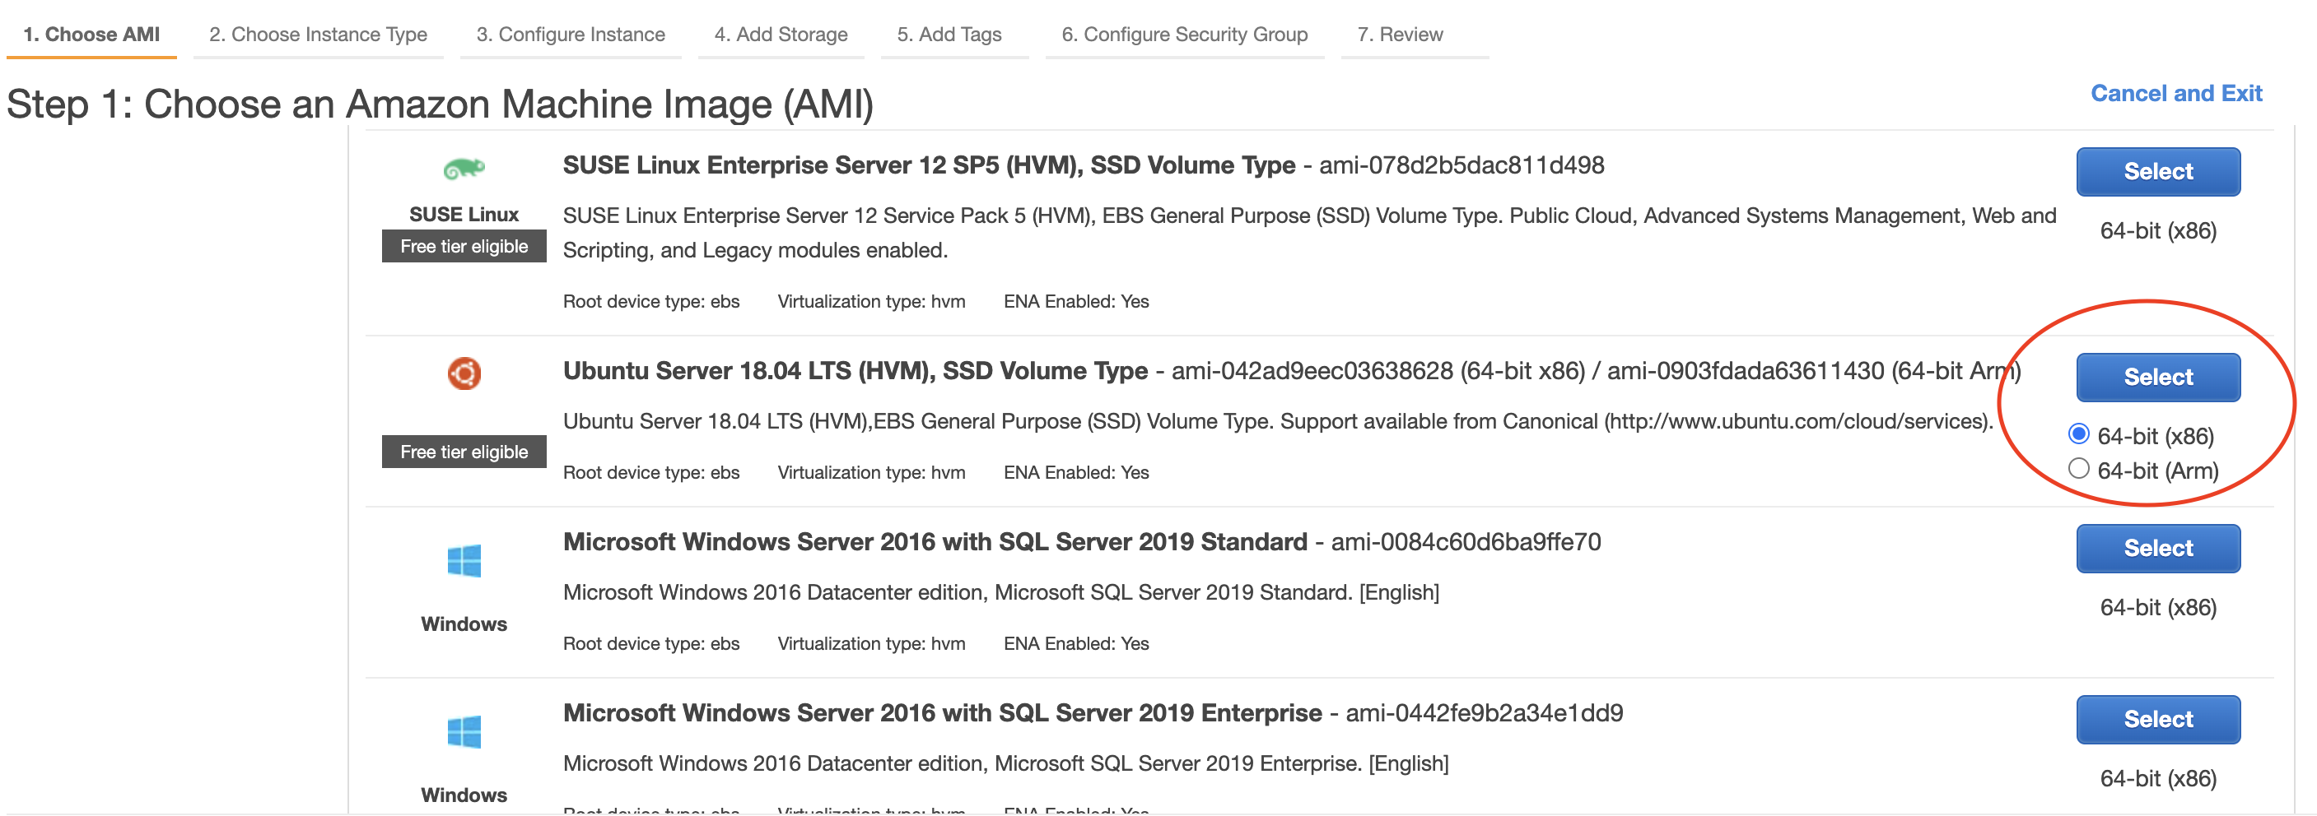Switch to Configure Instance step
Viewport: 2317px width, 816px height.
pyautogui.click(x=571, y=35)
